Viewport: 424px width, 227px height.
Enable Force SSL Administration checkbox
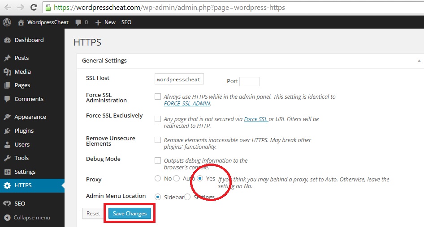pyautogui.click(x=158, y=97)
